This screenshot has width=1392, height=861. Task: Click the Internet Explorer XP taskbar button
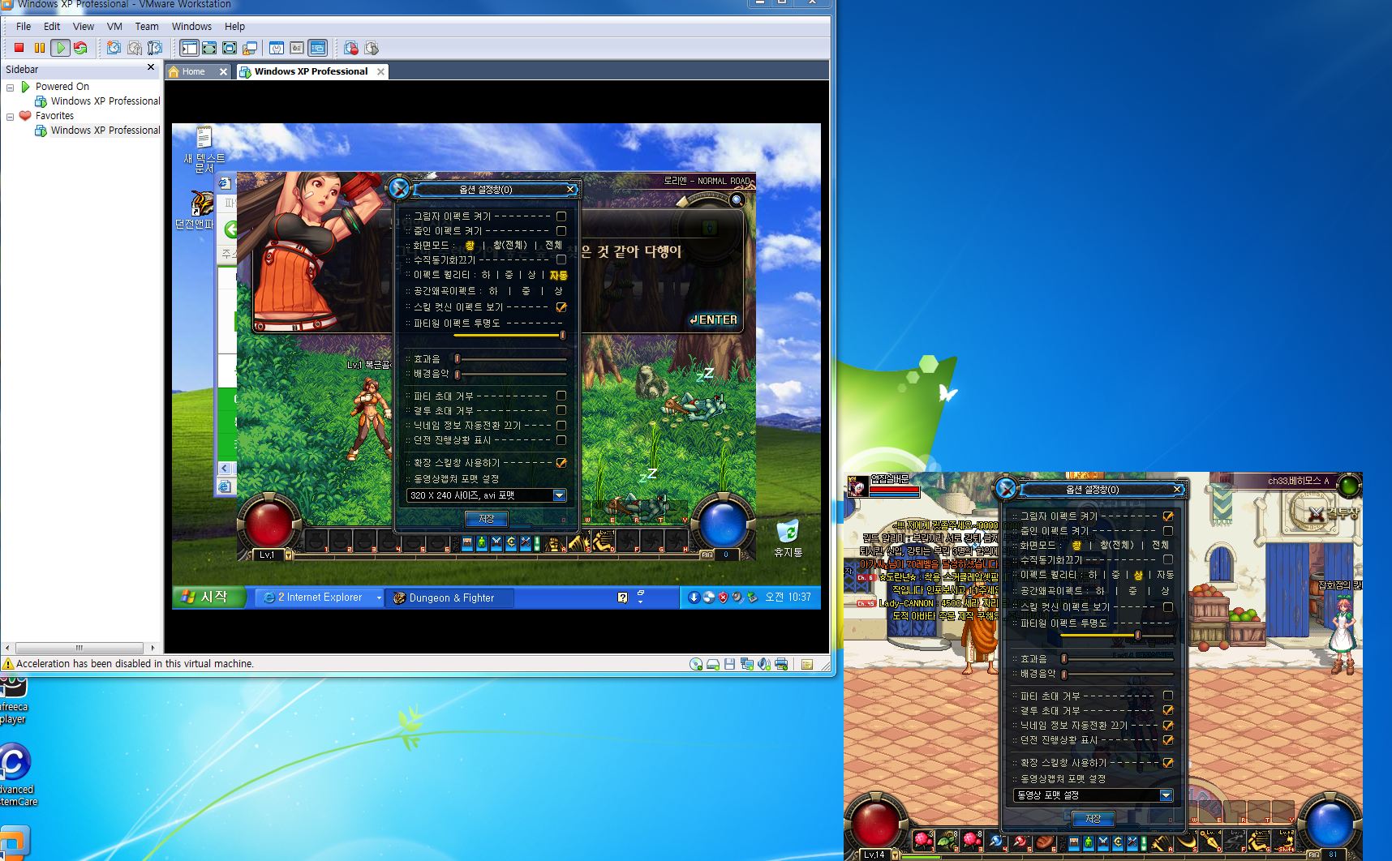click(319, 598)
